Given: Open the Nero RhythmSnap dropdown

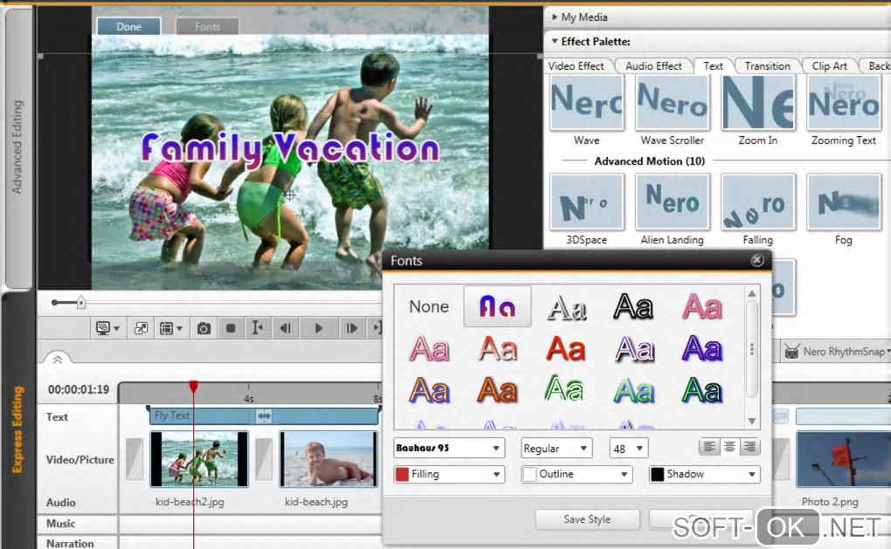Looking at the screenshot, I should coord(888,352).
